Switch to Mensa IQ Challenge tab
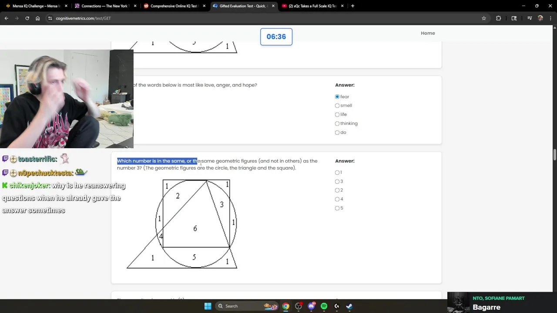 [x=36, y=6]
